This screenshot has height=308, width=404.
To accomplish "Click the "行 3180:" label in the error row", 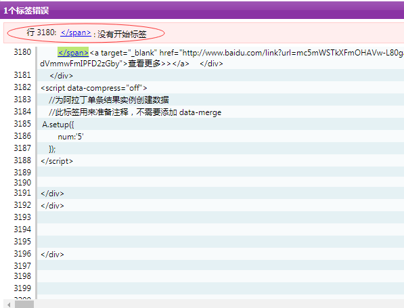I will click(x=41, y=32).
